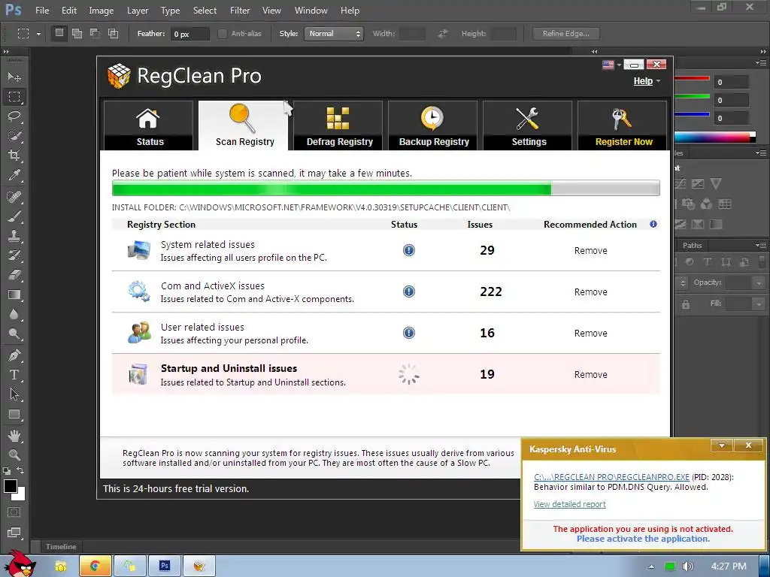This screenshot has width=770, height=577.
Task: Select the Path Selection tool
Action: point(14,394)
